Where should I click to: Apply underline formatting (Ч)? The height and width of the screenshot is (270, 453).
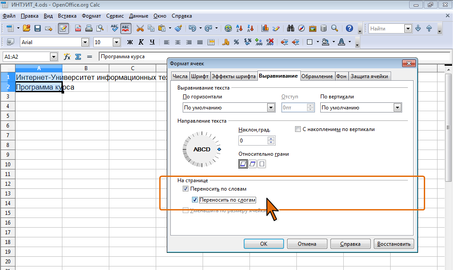pyautogui.click(x=152, y=42)
